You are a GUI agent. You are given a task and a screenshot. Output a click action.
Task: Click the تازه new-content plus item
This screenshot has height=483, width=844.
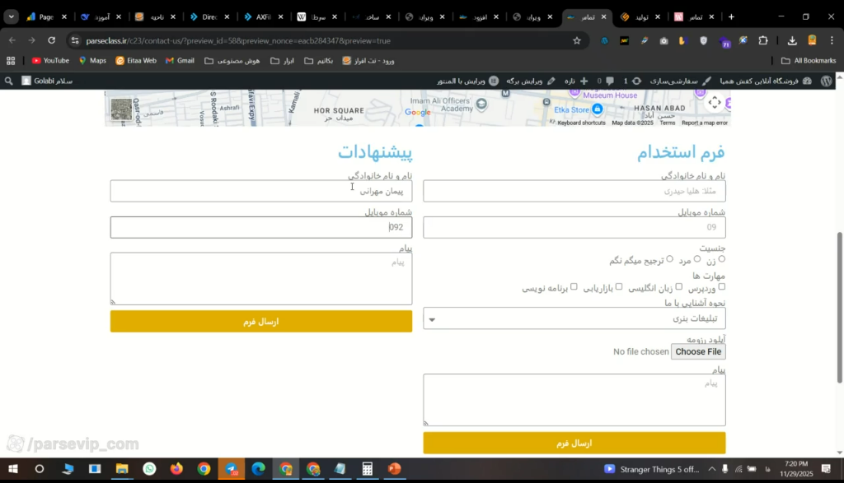pos(576,81)
